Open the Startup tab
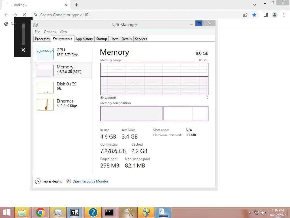Viewport: 290px width, 218px height. click(102, 39)
